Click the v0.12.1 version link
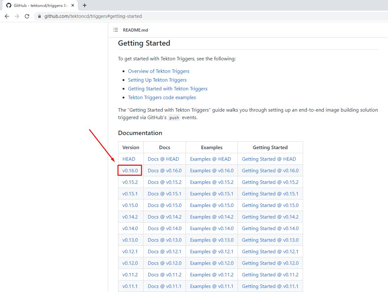Image resolution: width=388 pixels, height=292 pixels. [130, 252]
